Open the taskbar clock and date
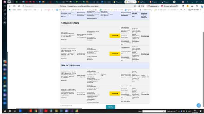204x114 pixels. click(195, 111)
